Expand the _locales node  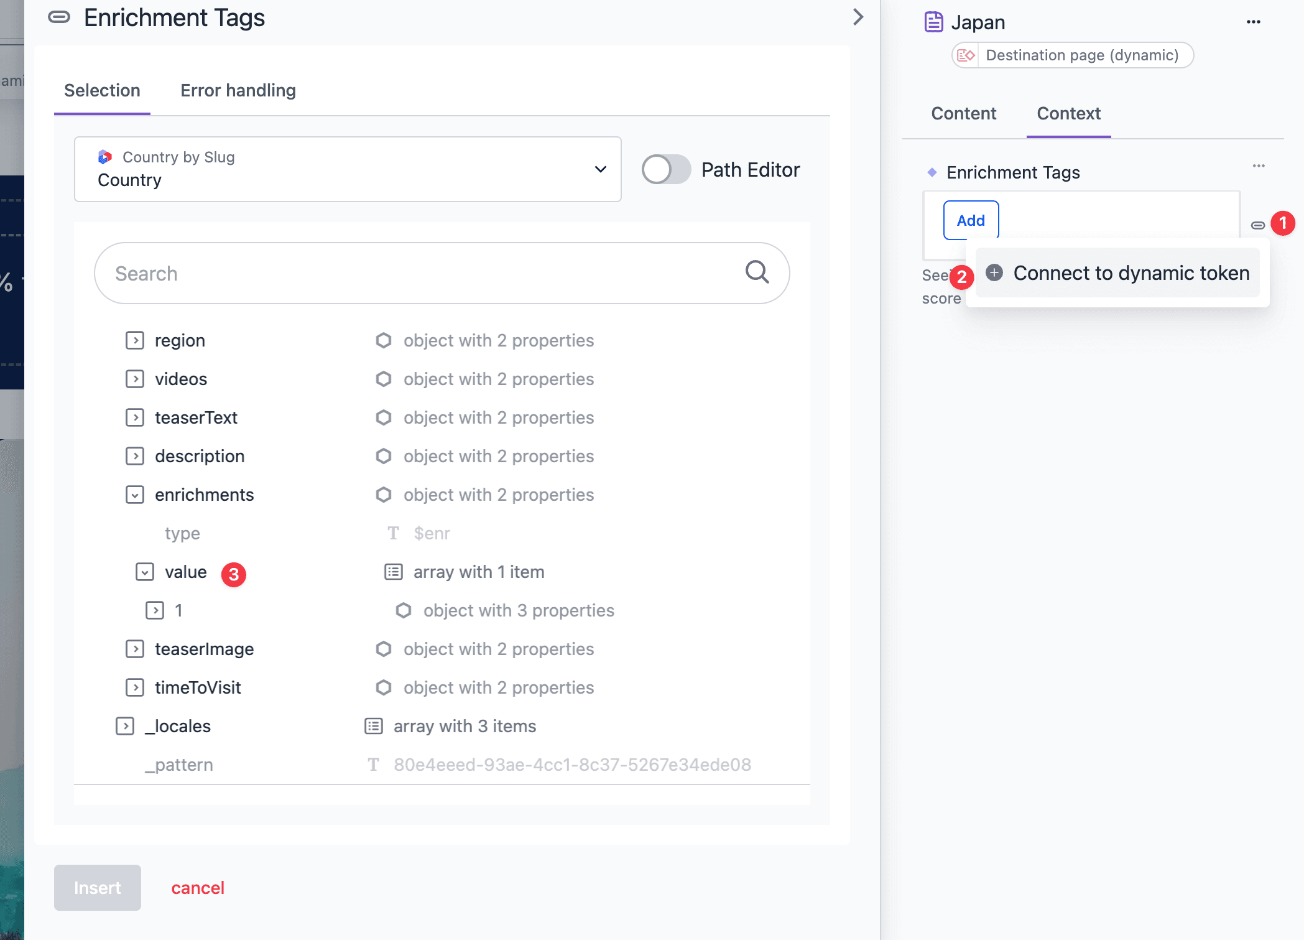pyautogui.click(x=125, y=726)
